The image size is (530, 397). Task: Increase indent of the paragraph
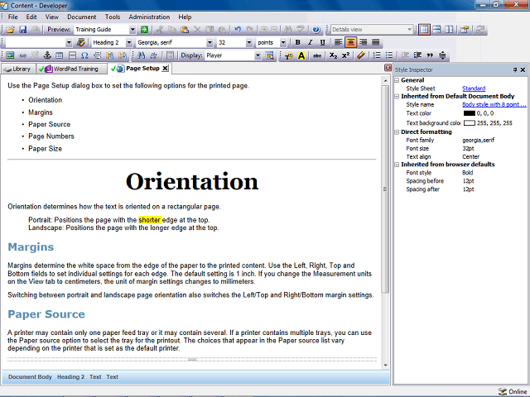click(x=417, y=55)
